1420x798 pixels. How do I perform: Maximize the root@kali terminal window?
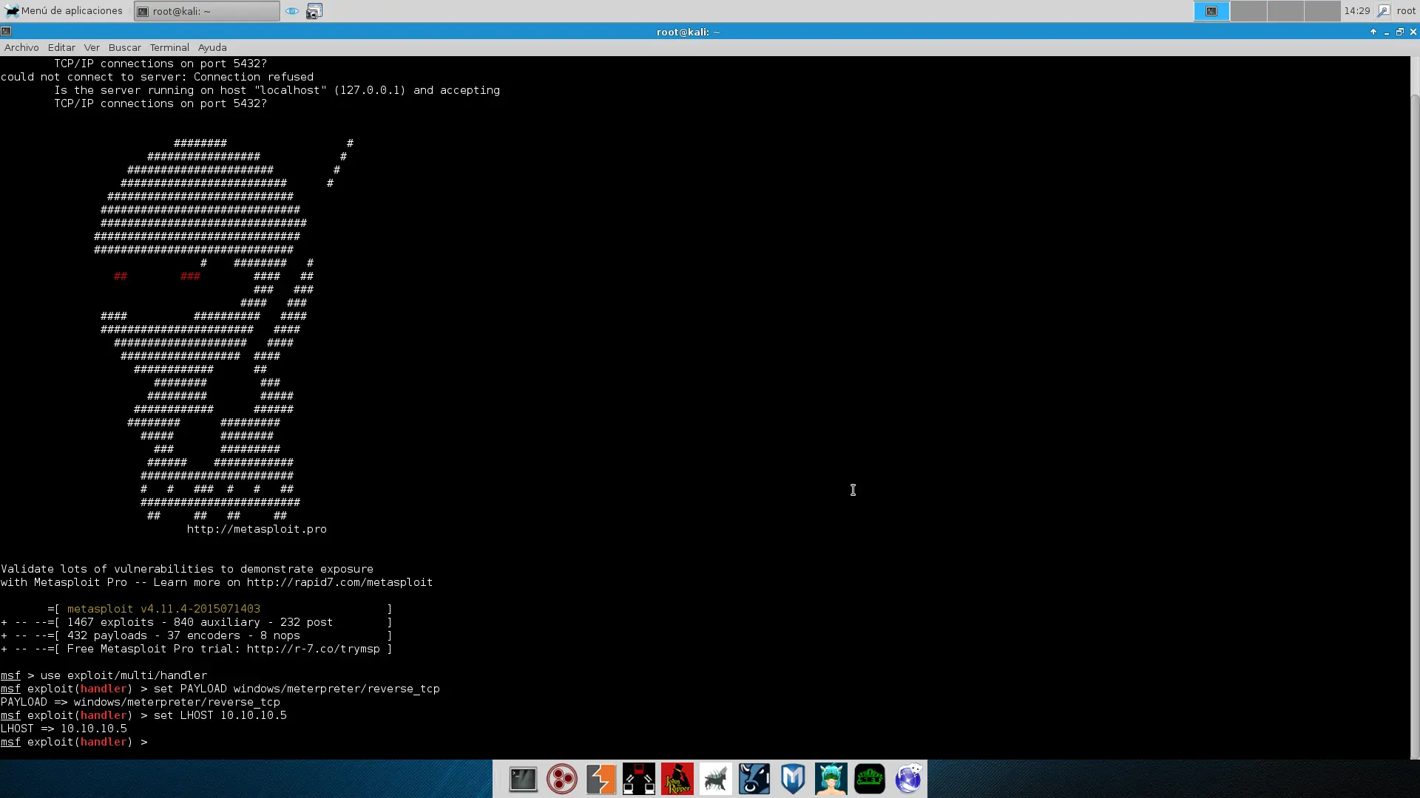1399,32
